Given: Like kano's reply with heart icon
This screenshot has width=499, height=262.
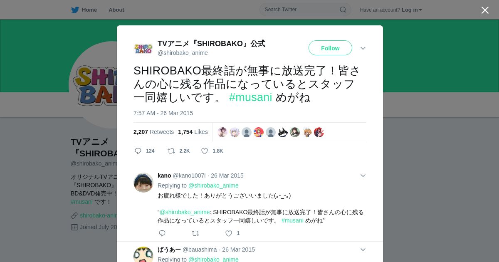Looking at the screenshot, I should 229,233.
